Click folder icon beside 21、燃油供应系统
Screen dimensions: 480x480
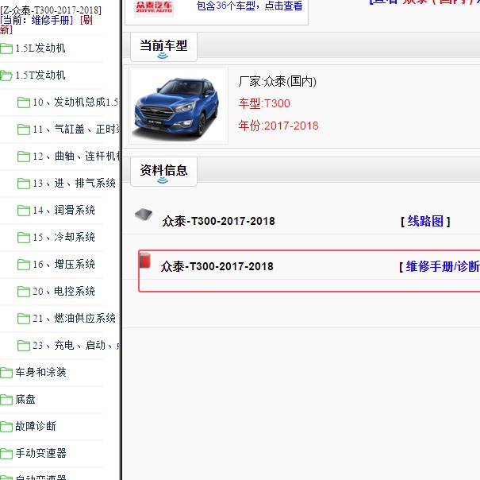click(24, 318)
